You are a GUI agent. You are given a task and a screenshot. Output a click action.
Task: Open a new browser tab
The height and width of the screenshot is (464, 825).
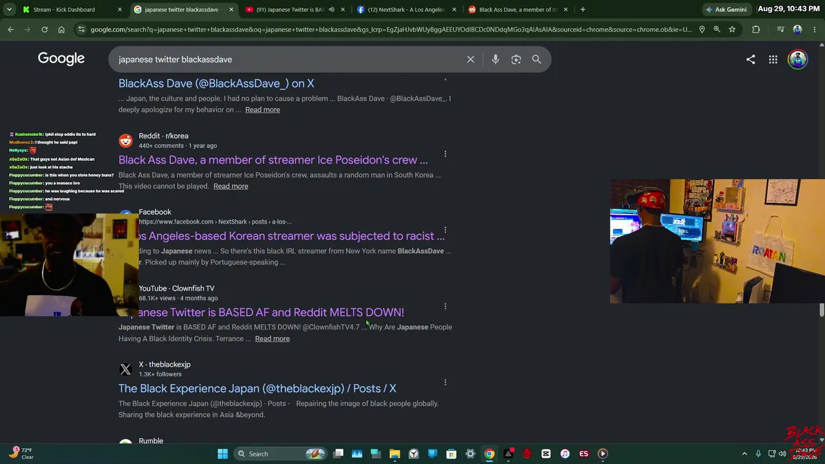click(x=583, y=10)
